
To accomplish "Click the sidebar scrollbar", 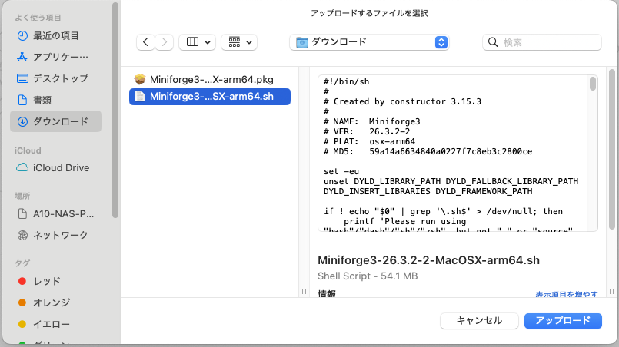I will 115,110.
